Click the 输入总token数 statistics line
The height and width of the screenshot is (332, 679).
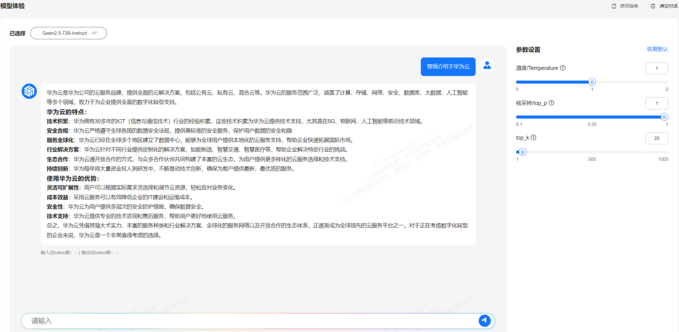(x=80, y=252)
